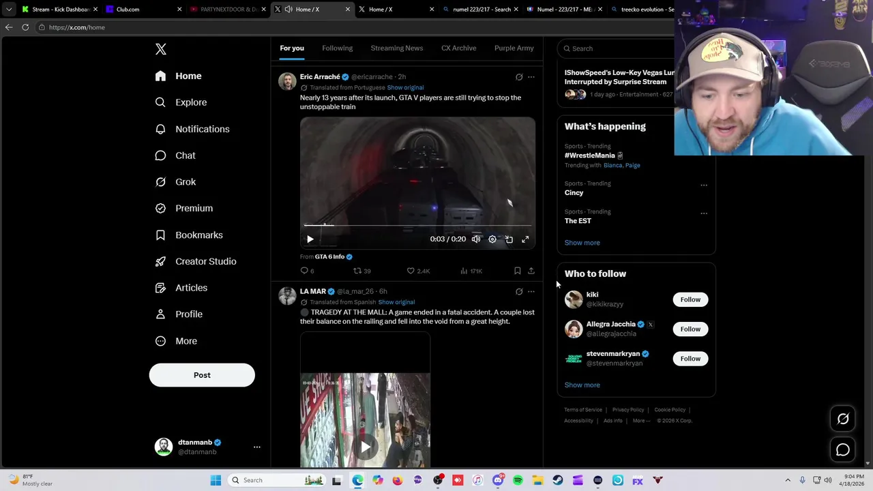Viewport: 873px width, 491px height.
Task: Open options for Cincy trend
Action: click(x=704, y=185)
